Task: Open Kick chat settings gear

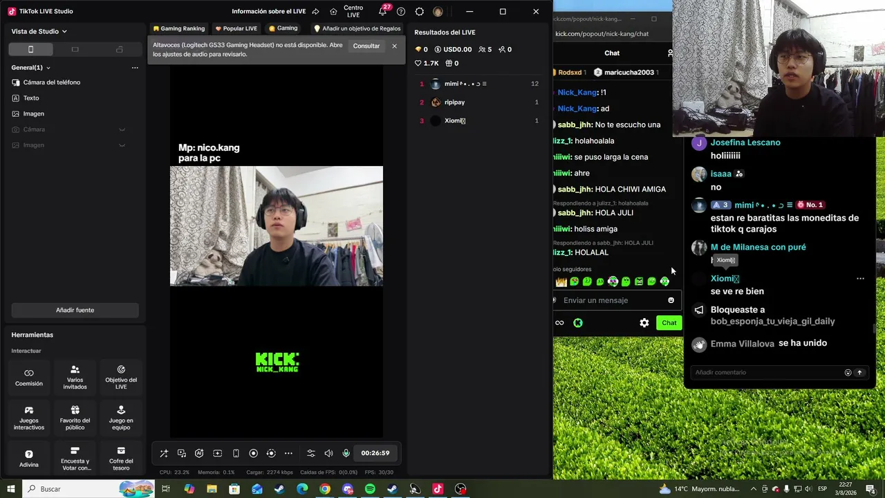Action: 644,323
